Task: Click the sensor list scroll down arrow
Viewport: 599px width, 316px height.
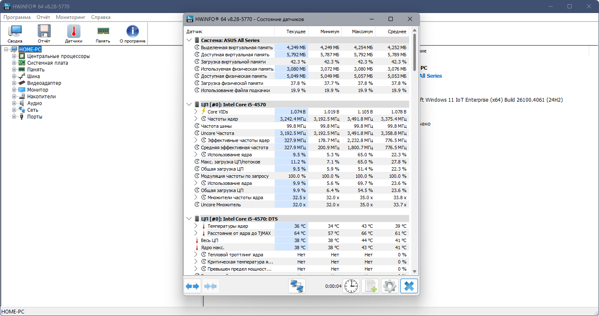Action: (414, 271)
